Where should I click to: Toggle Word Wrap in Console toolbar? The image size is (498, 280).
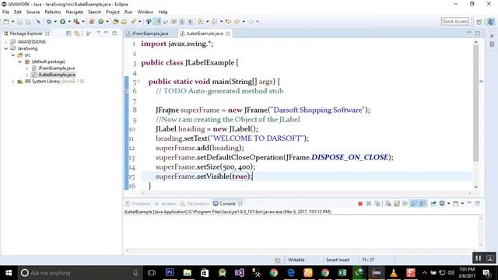pos(405,204)
